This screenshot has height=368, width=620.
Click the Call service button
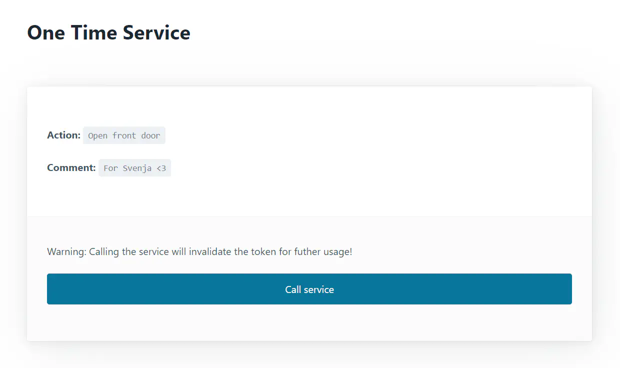[309, 289]
